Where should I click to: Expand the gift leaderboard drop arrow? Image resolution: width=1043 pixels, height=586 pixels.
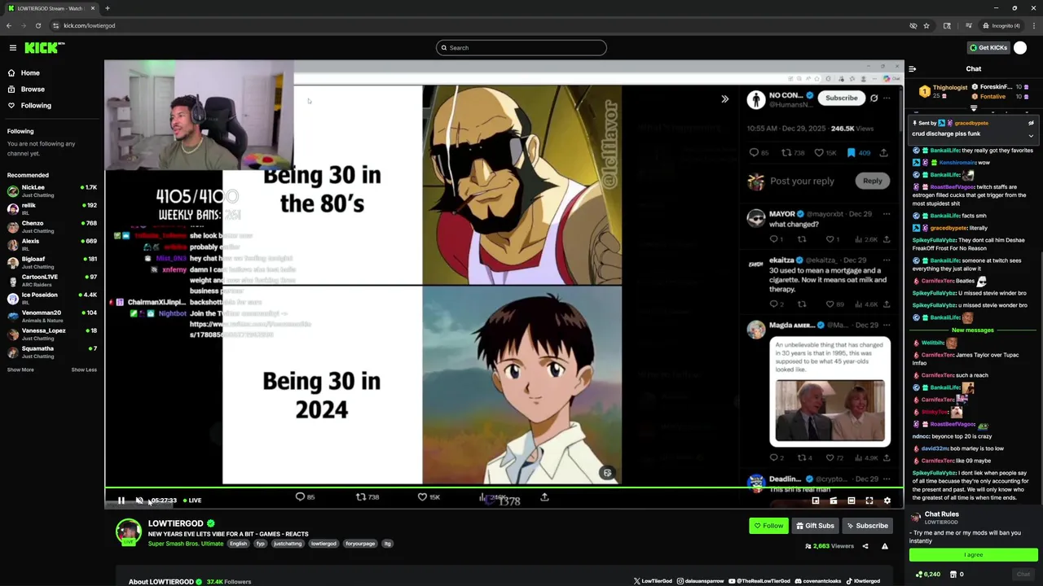coord(974,108)
